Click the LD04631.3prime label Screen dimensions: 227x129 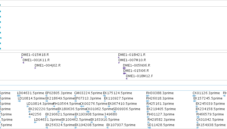click(47, 120)
